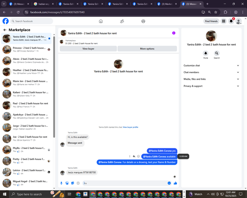This screenshot has height=198, width=247.
Task: Reload the page in the browser
Action: click(18, 12)
